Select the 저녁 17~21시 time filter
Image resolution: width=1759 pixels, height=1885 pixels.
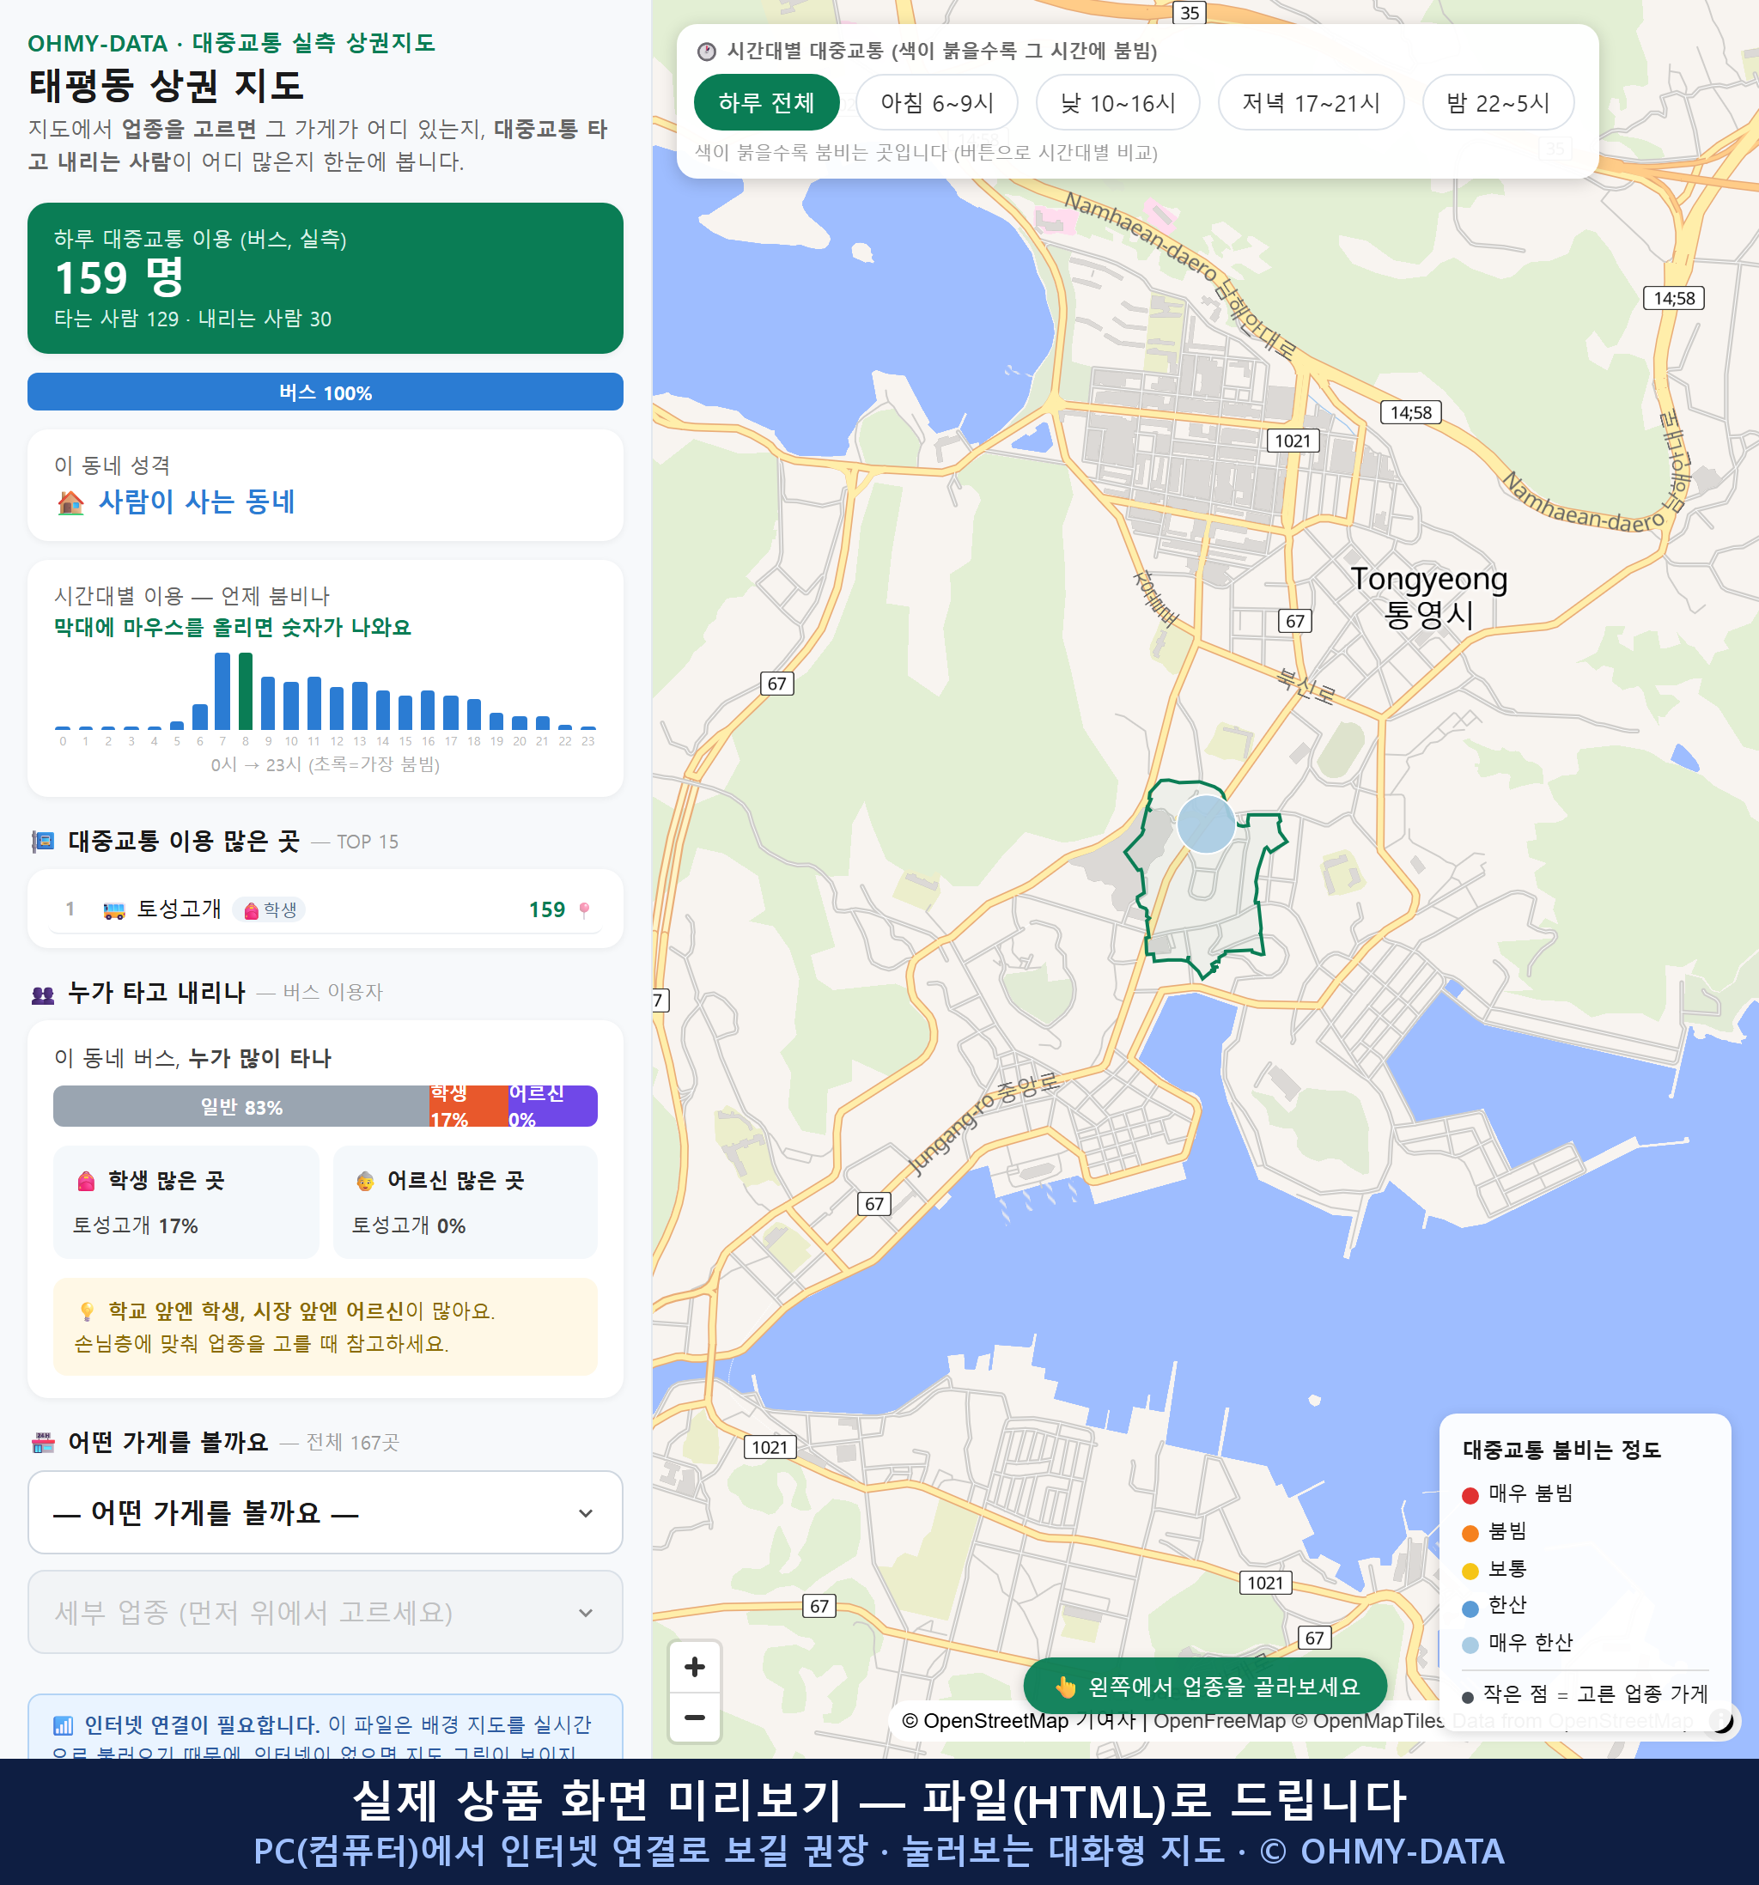pyautogui.click(x=1311, y=102)
